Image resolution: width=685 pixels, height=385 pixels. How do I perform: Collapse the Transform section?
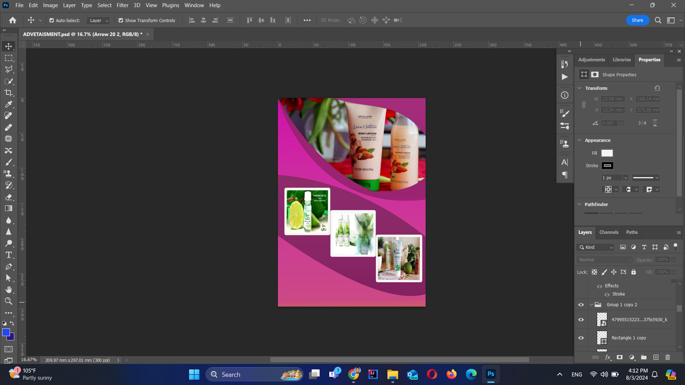pos(580,88)
